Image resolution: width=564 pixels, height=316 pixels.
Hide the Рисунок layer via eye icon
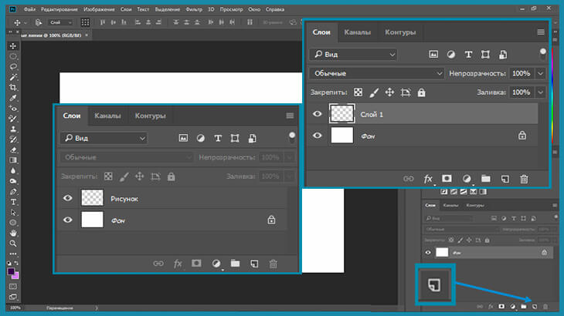68,198
